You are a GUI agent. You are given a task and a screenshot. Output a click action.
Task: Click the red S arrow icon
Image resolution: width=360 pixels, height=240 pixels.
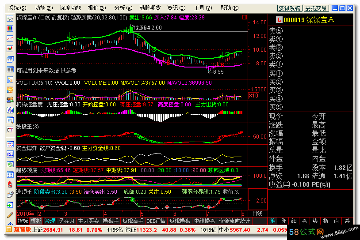click(x=10, y=184)
